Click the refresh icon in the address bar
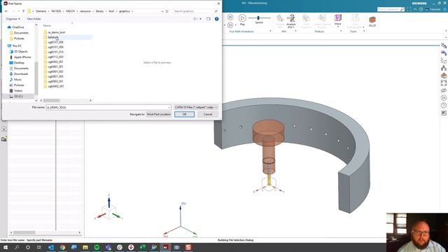This screenshot has height=252, width=448. 167,11
